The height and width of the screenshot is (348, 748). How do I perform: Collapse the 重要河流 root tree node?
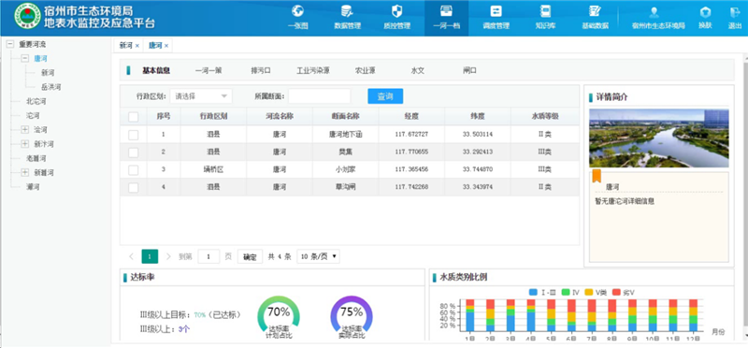[10, 44]
